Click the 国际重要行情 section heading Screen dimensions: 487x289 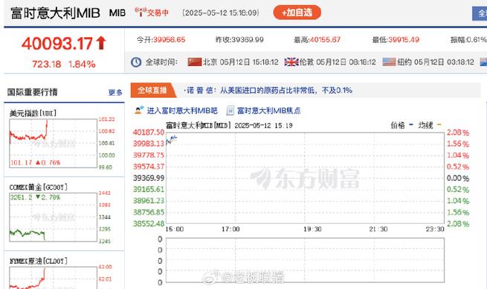pos(32,92)
